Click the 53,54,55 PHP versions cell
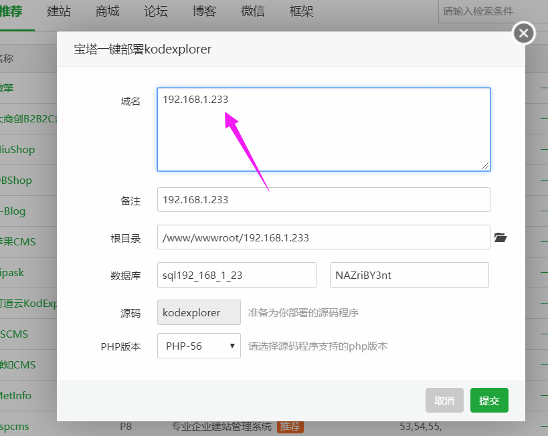The height and width of the screenshot is (436, 548). pyautogui.click(x=421, y=427)
